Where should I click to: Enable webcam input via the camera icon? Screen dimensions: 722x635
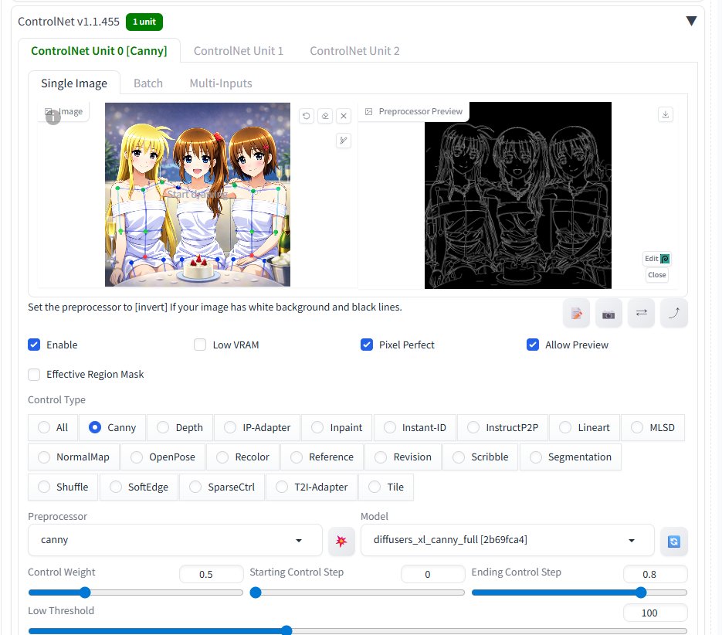pos(608,313)
